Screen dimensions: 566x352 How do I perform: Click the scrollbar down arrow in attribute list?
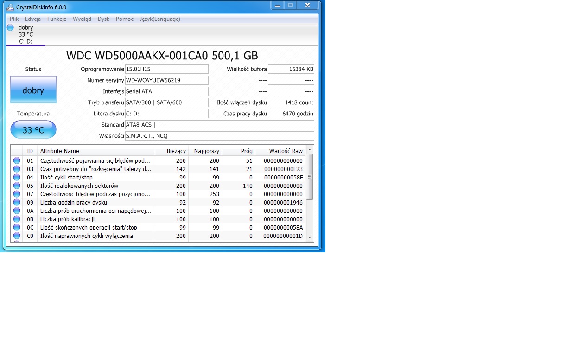(310, 238)
